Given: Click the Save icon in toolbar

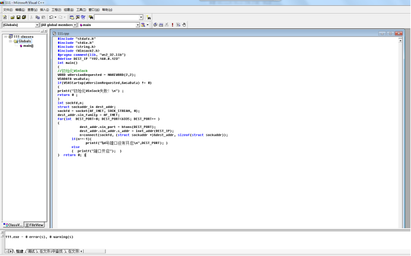Looking at the screenshot, I should [18, 17].
